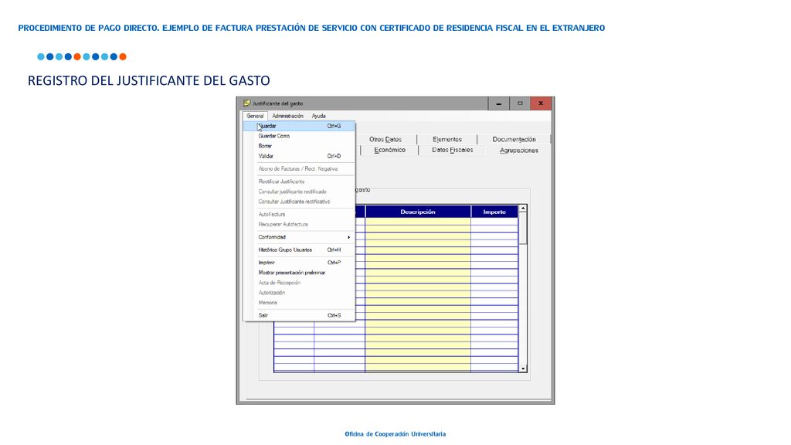Click Autorización menu entry
Image resolution: width=791 pixels, height=445 pixels.
pyautogui.click(x=299, y=293)
